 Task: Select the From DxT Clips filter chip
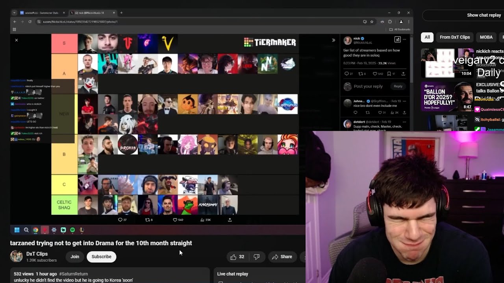[x=455, y=37]
